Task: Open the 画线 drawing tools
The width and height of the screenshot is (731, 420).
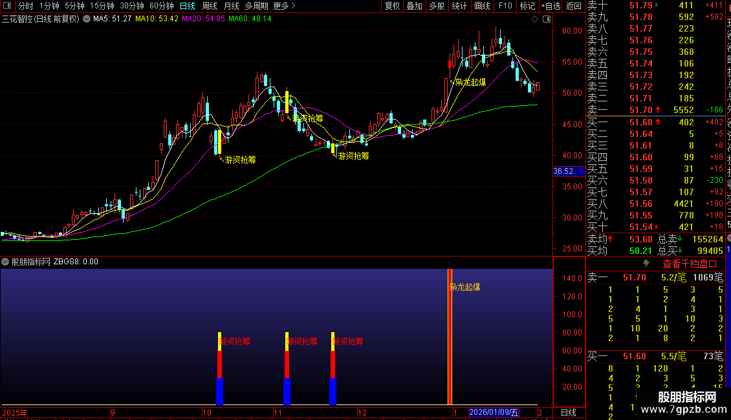Action: coord(482,6)
